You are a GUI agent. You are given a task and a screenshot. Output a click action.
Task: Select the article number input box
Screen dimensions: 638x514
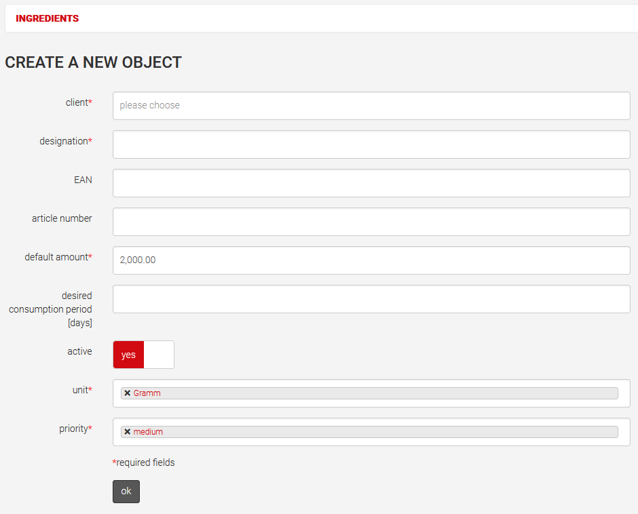point(371,222)
